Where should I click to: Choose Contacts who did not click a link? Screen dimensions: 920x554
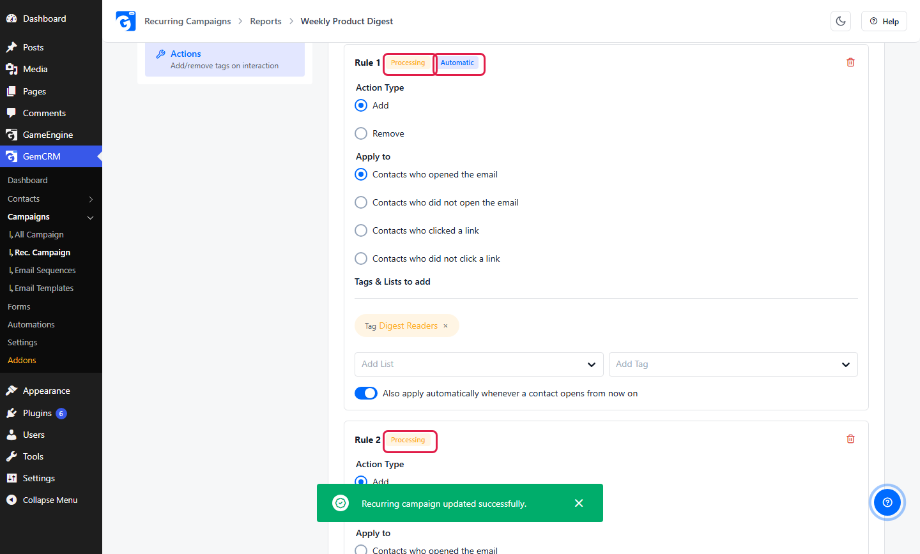coord(361,258)
